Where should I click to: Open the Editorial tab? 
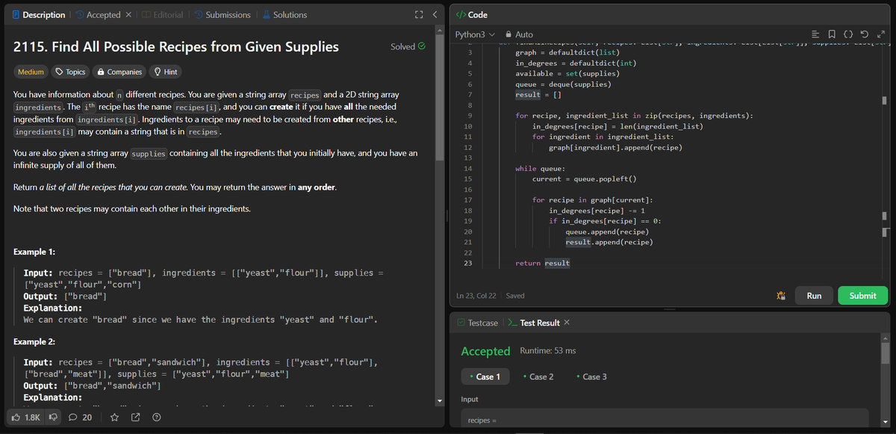click(x=162, y=15)
